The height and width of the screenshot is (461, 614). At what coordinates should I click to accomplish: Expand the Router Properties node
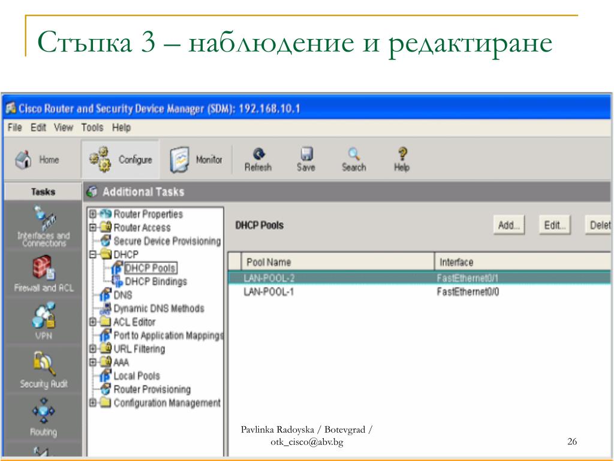93,214
